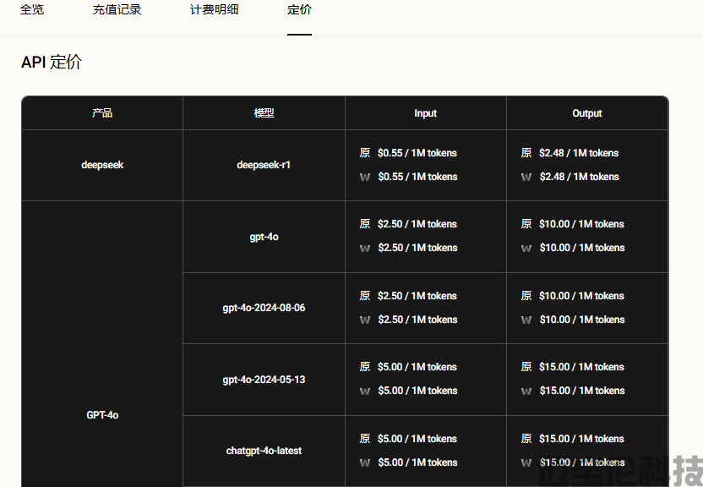The width and height of the screenshot is (703, 487).
Task: Open the 充值记录 tab
Action: tap(117, 10)
